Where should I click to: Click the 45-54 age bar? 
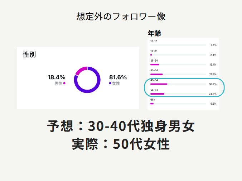coord(159,84)
